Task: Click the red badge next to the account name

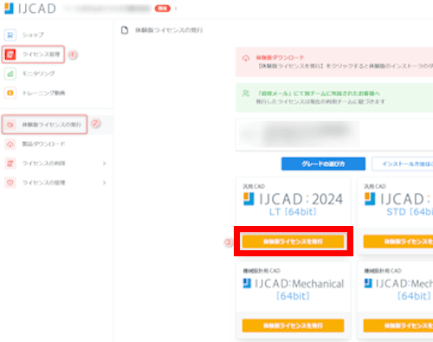Action: click(163, 9)
